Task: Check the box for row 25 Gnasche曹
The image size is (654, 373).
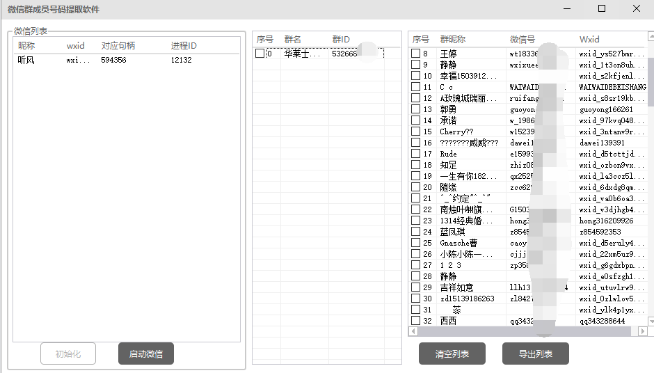Action: 415,242
